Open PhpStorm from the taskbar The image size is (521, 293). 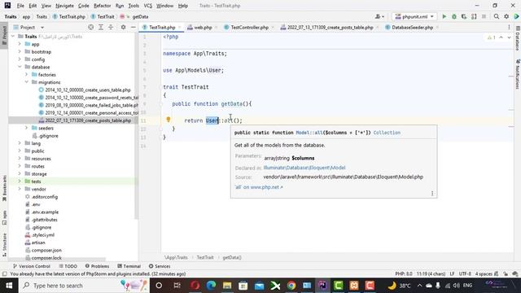[322, 286]
